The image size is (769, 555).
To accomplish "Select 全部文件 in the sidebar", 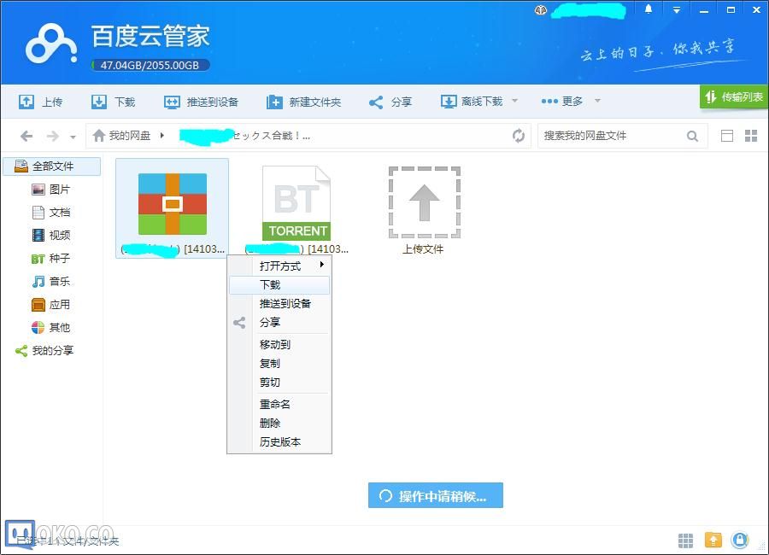I will coord(52,166).
